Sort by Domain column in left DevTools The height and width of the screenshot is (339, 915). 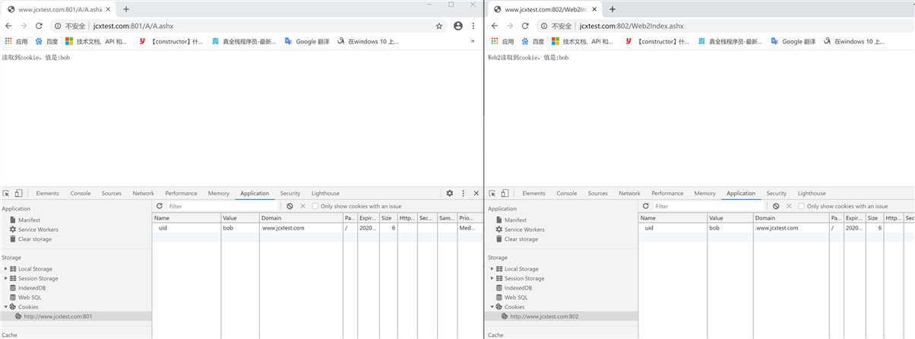[x=300, y=218]
